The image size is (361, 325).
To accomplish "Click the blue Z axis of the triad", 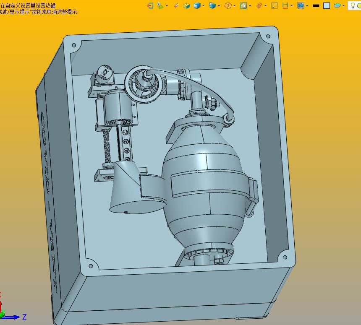I will click(x=11, y=317).
